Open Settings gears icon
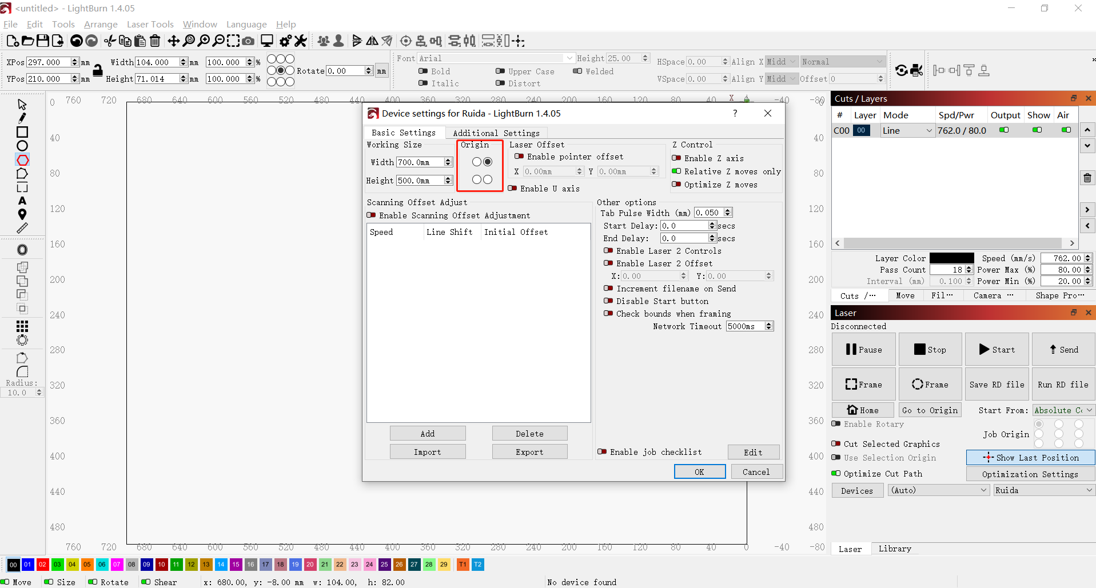The image size is (1096, 588). 285,41
